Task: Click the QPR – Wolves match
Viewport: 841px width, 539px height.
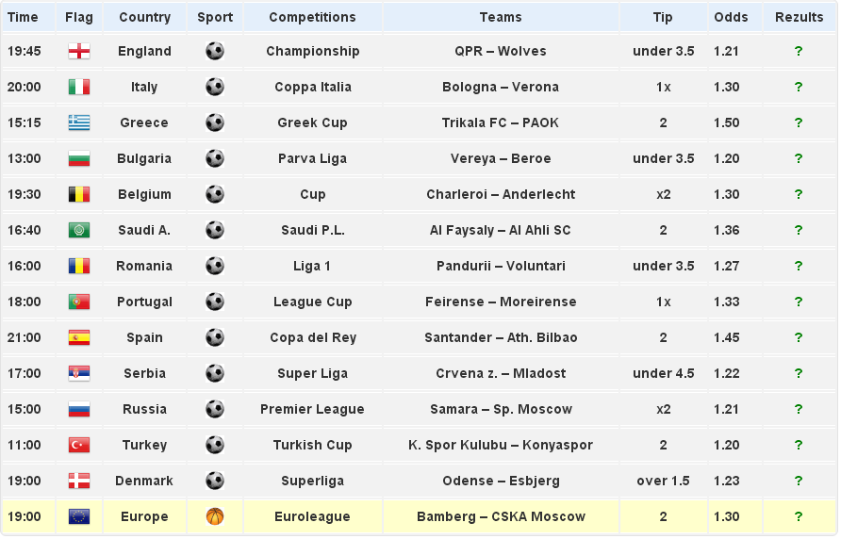Action: tap(501, 51)
